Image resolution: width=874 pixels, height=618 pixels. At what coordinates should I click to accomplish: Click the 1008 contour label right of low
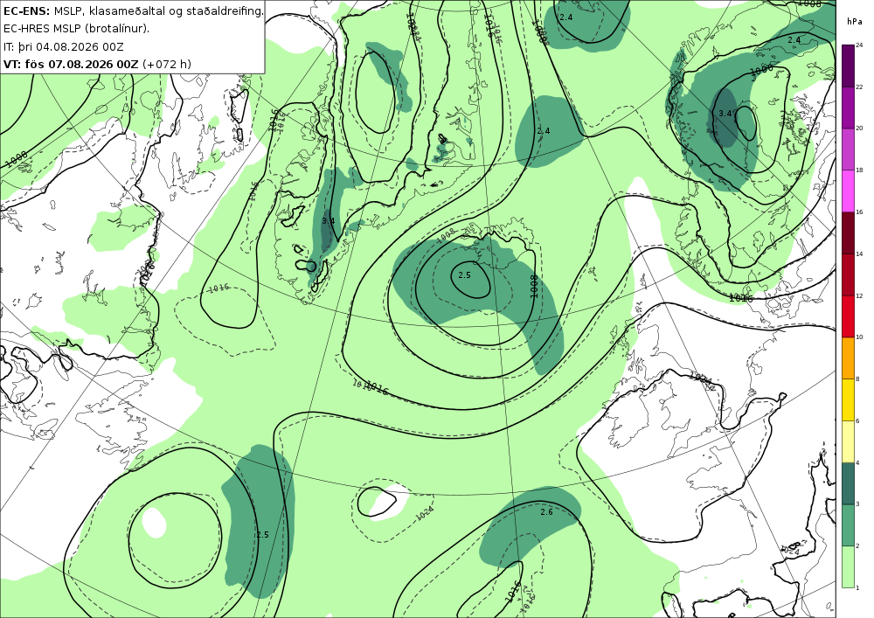click(x=533, y=287)
